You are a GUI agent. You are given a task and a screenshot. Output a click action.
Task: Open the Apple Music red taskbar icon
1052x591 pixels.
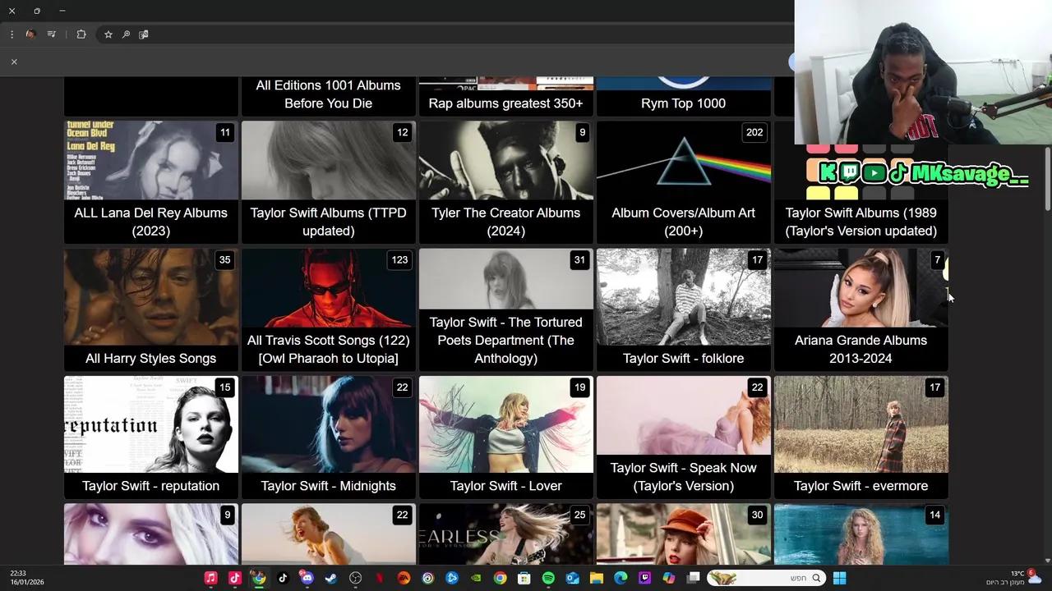[x=210, y=578]
